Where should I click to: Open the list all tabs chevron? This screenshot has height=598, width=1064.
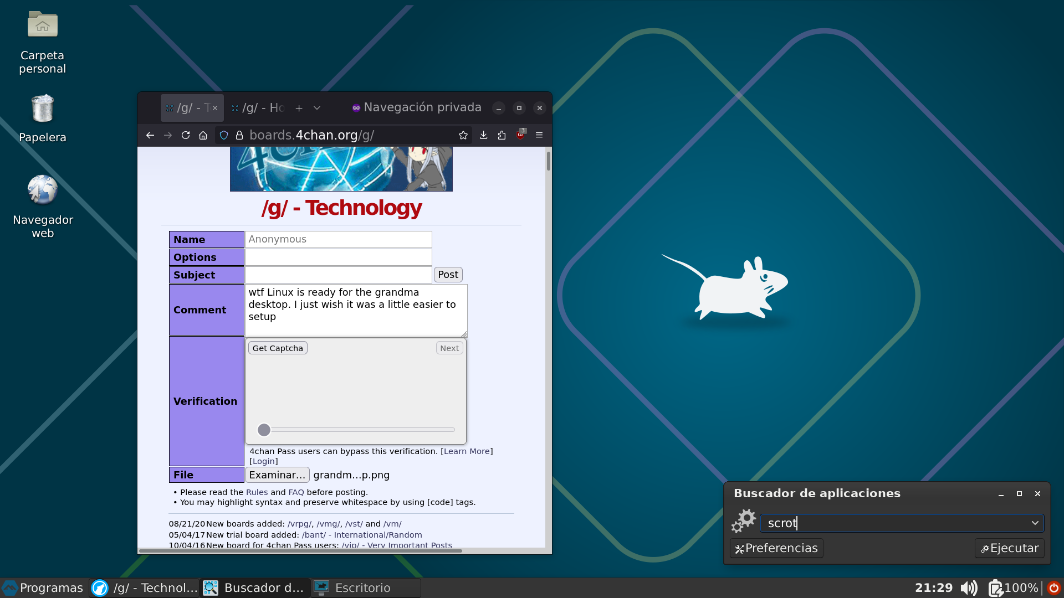317,108
